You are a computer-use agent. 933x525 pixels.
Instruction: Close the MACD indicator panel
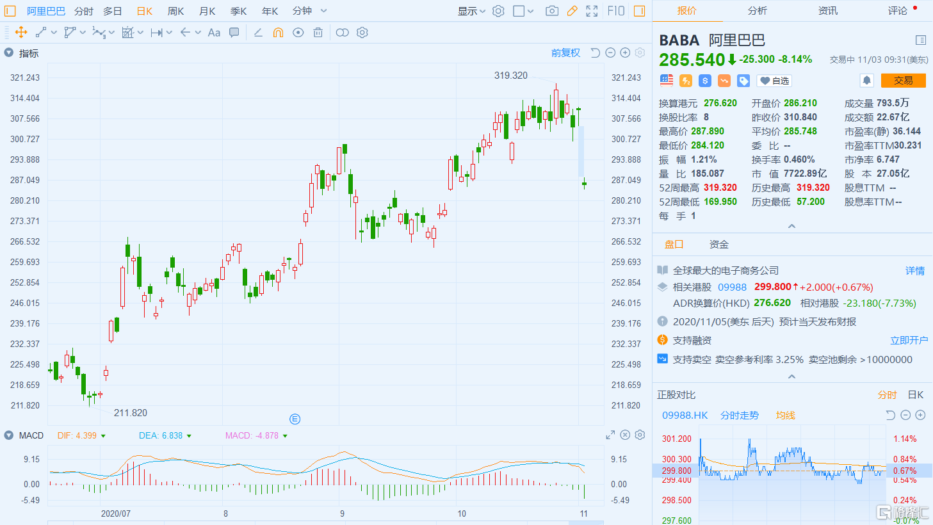(x=625, y=435)
